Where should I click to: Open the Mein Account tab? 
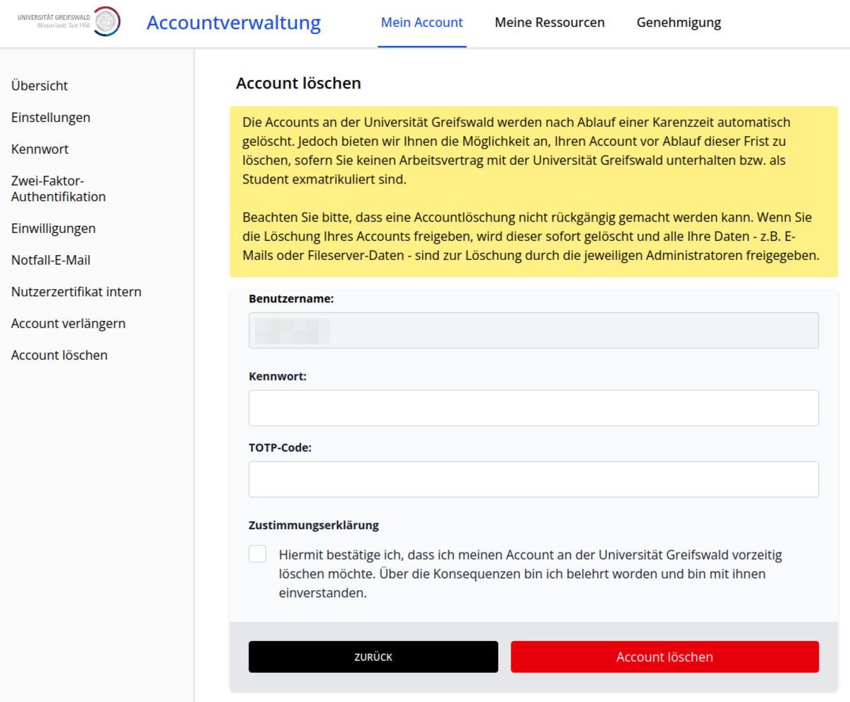pos(421,23)
